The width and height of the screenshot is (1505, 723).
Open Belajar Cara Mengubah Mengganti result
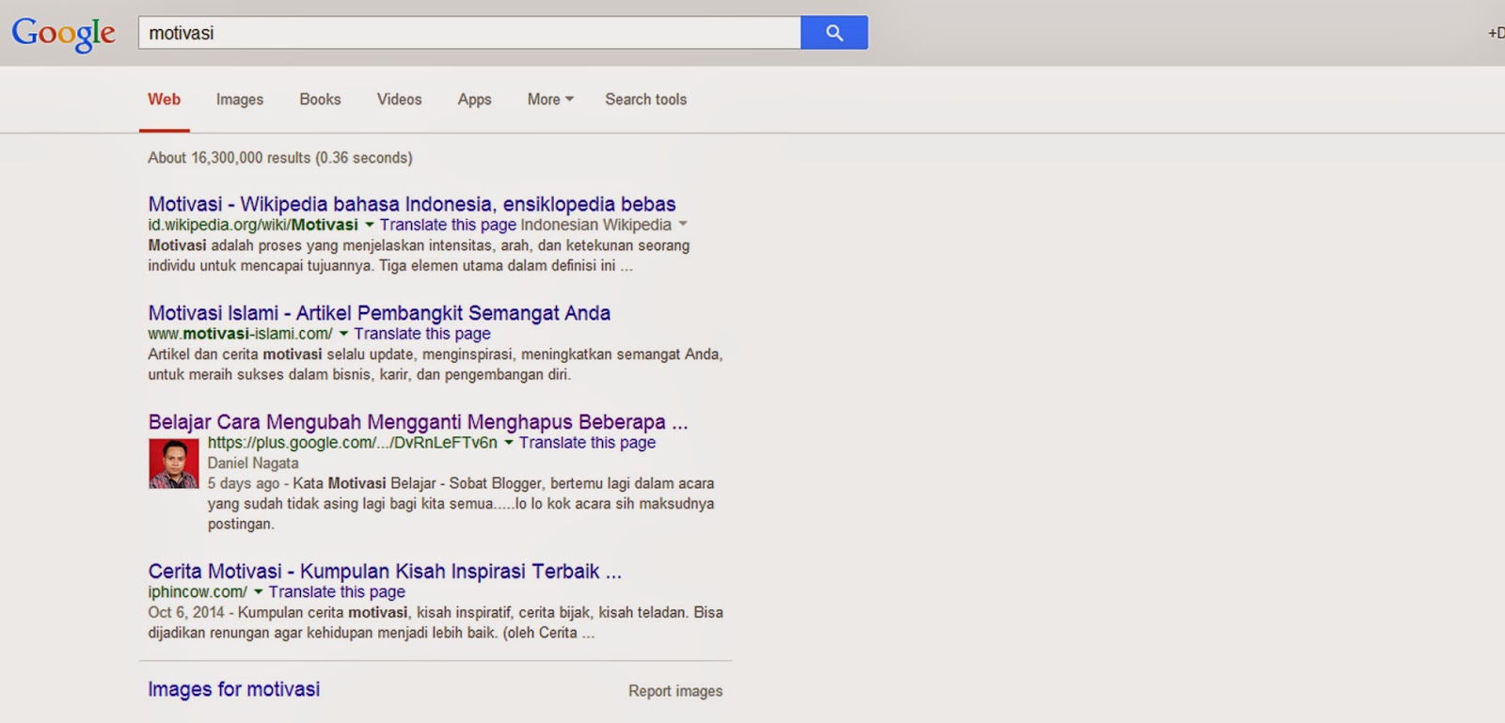tap(418, 422)
